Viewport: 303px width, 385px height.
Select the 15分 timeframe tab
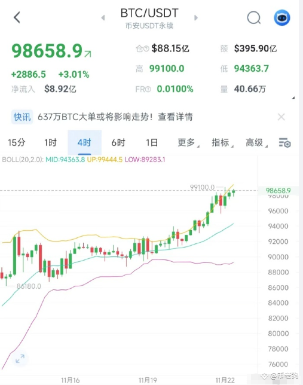[17, 143]
